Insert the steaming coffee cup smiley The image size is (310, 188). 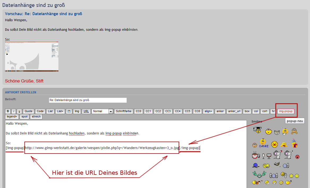[256, 155]
